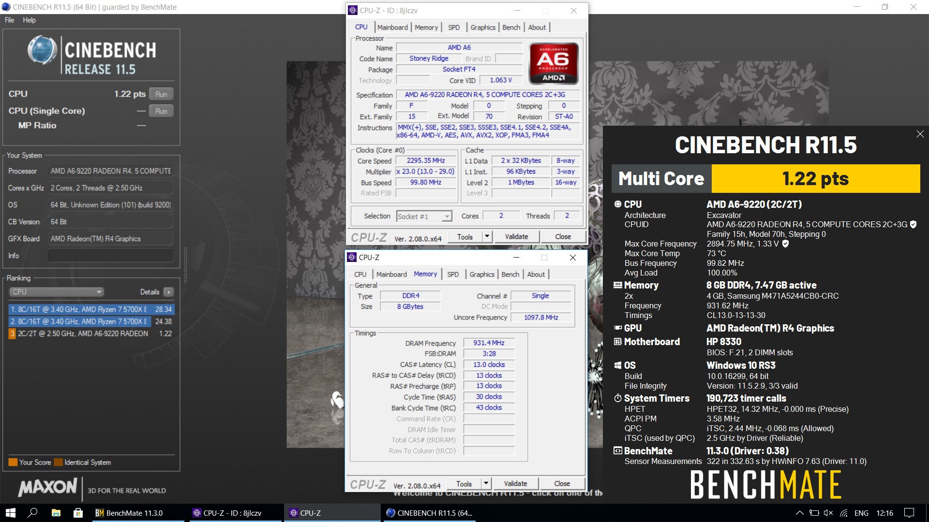Open the Help menu in Cinebench
929x522 pixels.
29,20
